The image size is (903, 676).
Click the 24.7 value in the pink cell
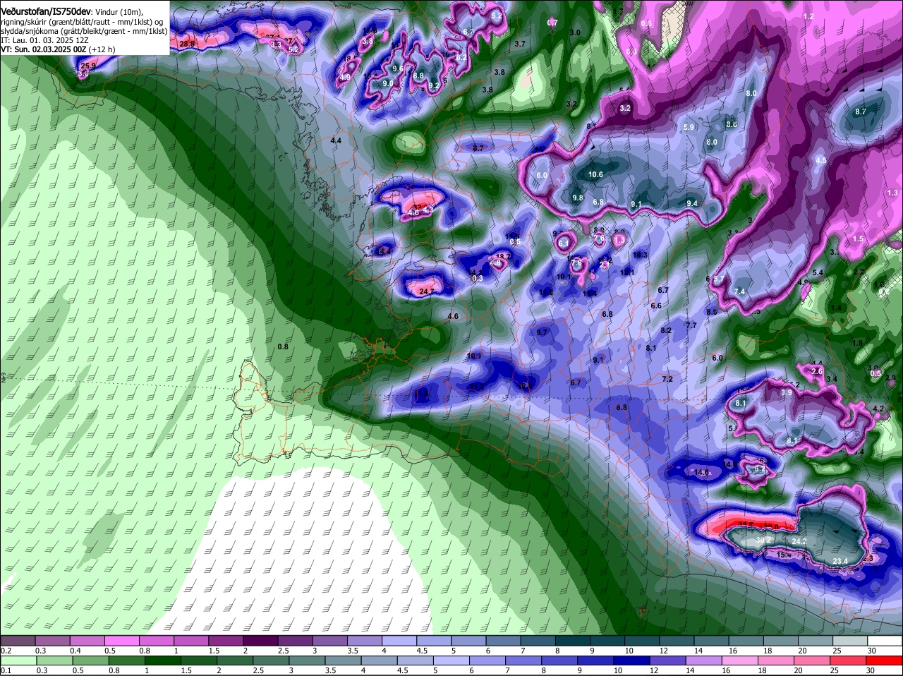(427, 291)
